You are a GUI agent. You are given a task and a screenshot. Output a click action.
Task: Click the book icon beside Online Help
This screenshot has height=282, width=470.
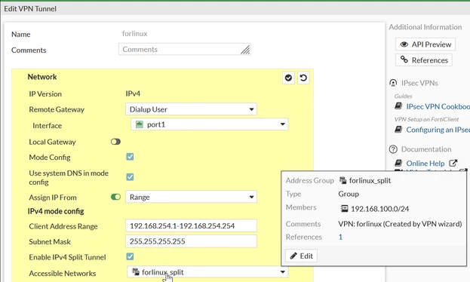[x=398, y=163]
